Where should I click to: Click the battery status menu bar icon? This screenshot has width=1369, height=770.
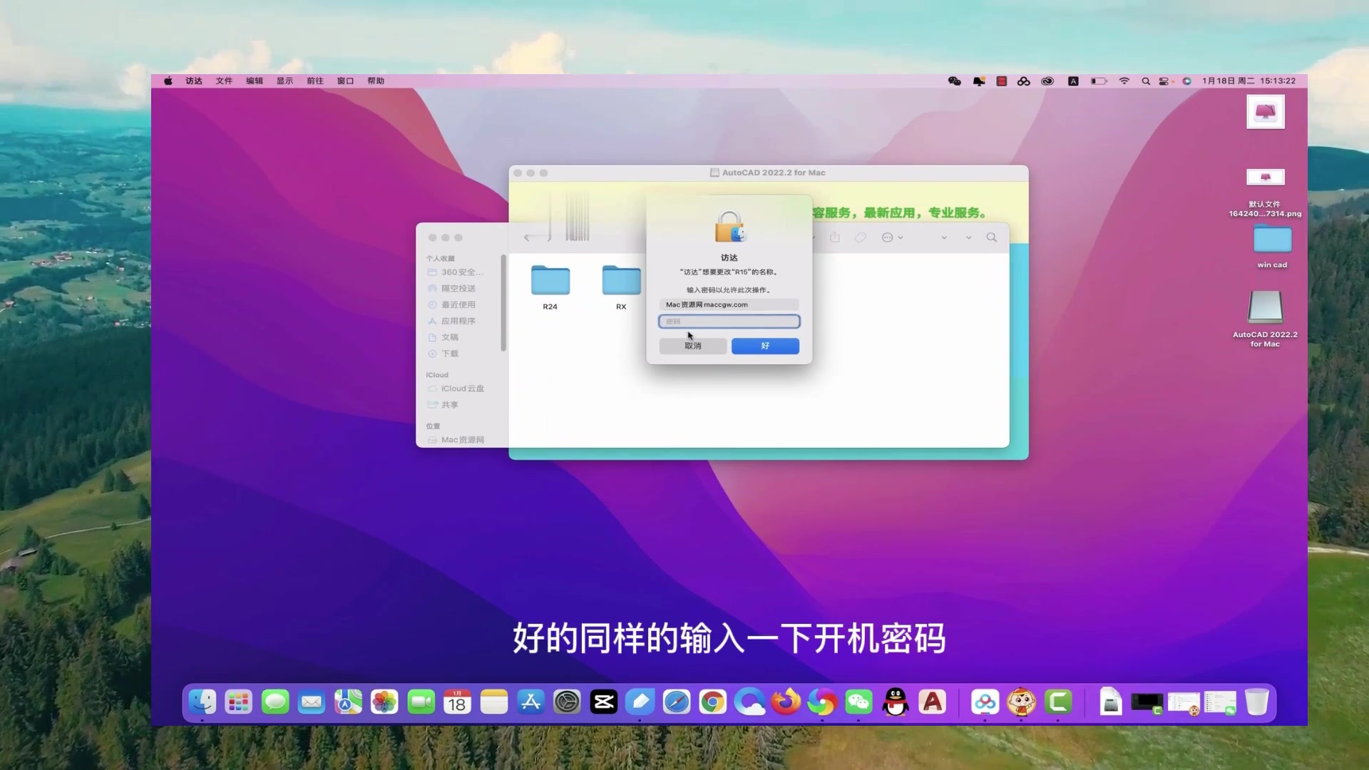tap(1099, 81)
